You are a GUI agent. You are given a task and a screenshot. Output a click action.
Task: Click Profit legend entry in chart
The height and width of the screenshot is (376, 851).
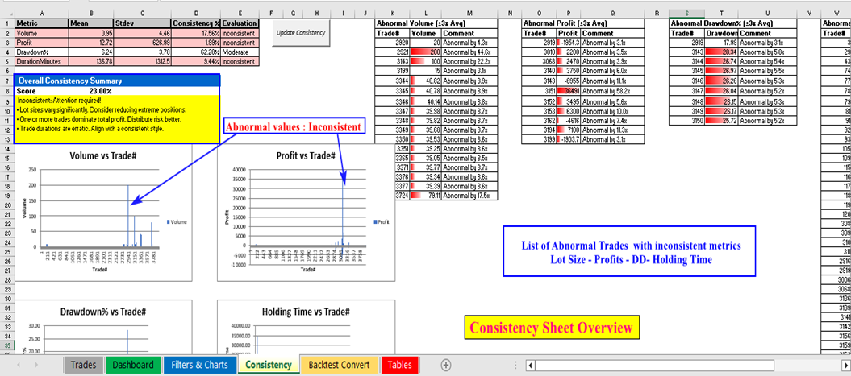click(382, 221)
